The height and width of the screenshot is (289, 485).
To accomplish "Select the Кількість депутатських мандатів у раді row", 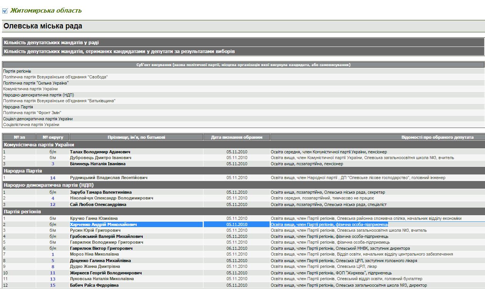I will click(x=51, y=43).
